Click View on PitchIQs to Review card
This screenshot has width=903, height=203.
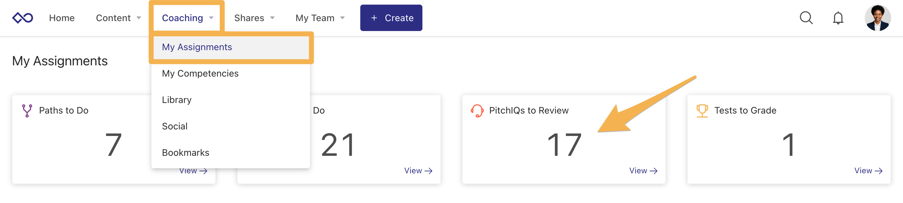(x=643, y=170)
